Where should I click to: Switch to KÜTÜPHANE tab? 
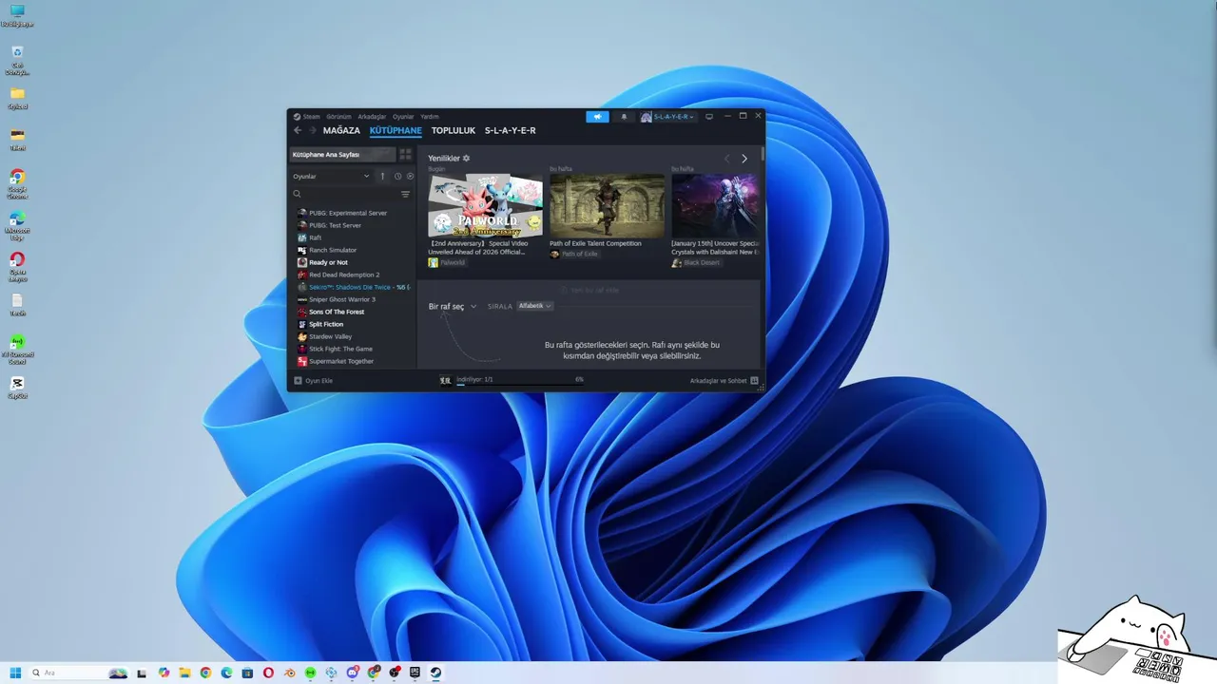coord(396,131)
